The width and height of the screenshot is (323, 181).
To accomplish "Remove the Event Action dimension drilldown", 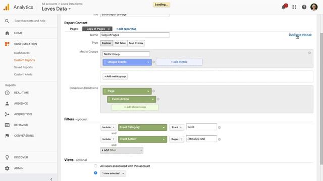I will (158, 99).
